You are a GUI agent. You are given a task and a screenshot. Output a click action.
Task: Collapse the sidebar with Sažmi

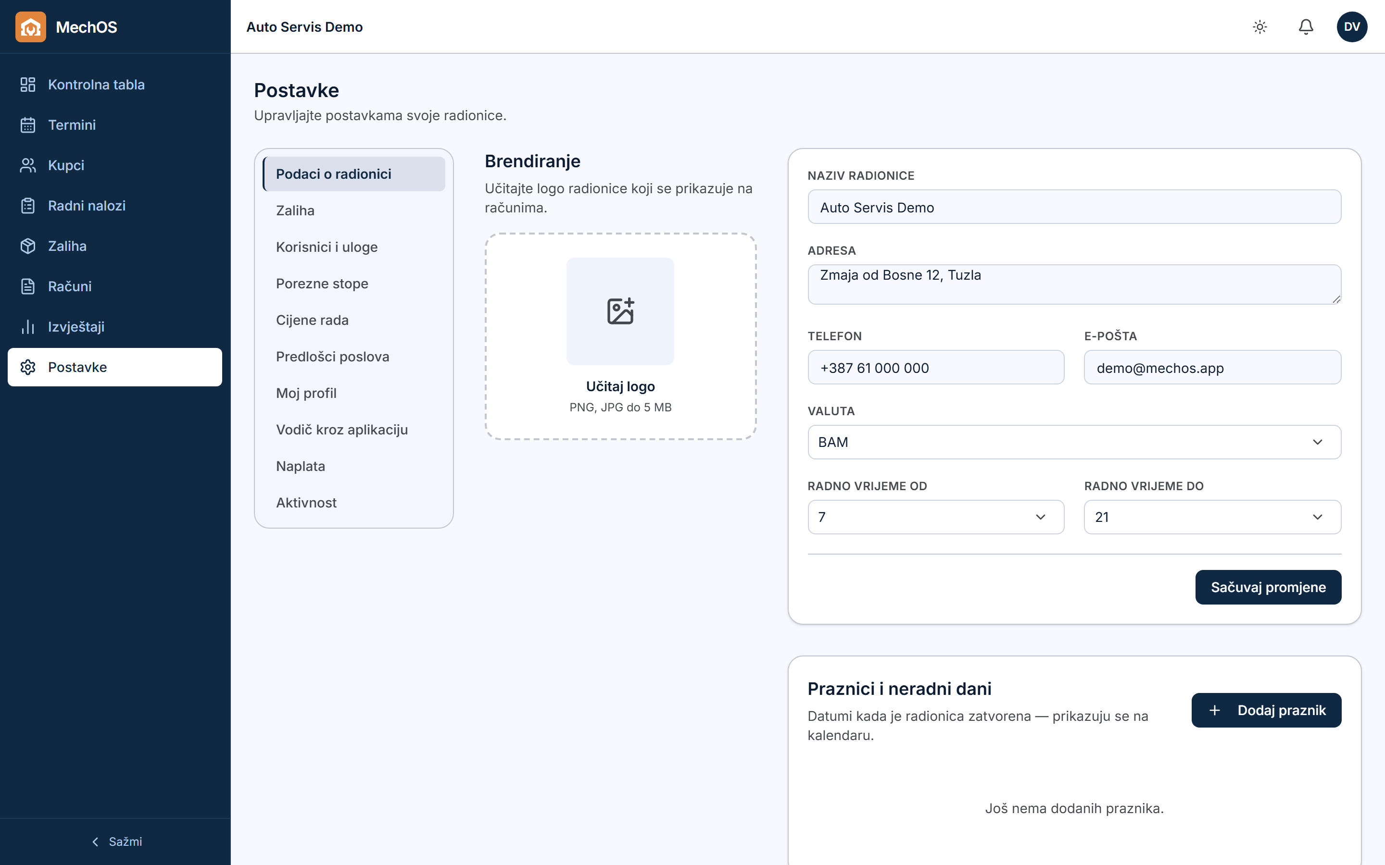pyautogui.click(x=117, y=841)
